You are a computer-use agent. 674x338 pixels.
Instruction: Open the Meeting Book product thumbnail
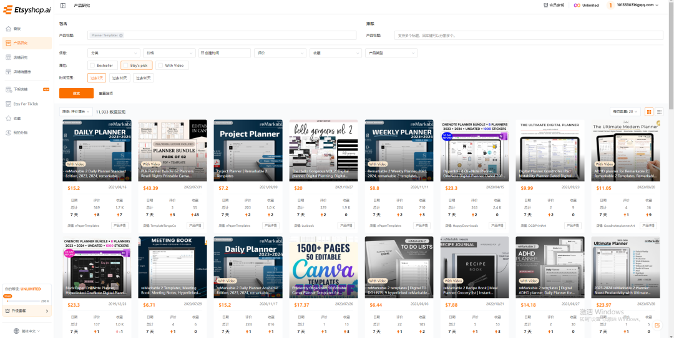(x=172, y=267)
